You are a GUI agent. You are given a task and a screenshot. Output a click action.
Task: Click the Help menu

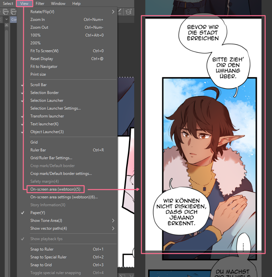pos(76,4)
